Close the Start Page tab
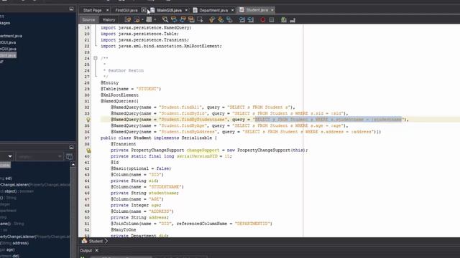This screenshot has width=460, height=258. (x=107, y=10)
